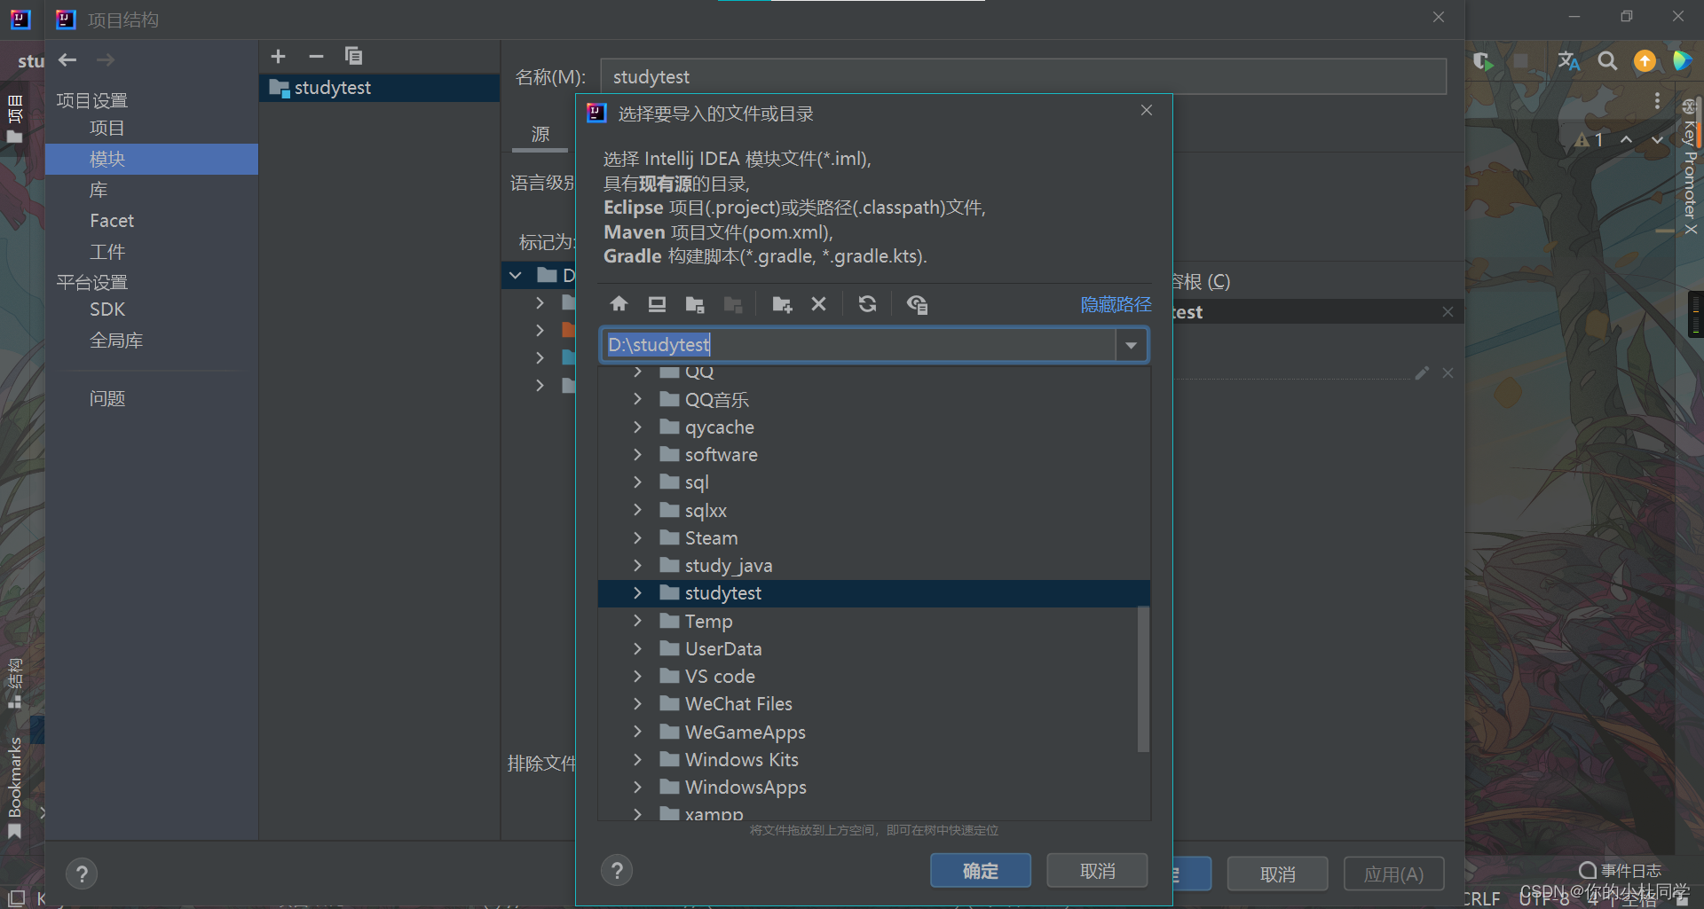This screenshot has width=1704, height=909.
Task: Jump to desktop directory in file chooser
Action: point(657,303)
